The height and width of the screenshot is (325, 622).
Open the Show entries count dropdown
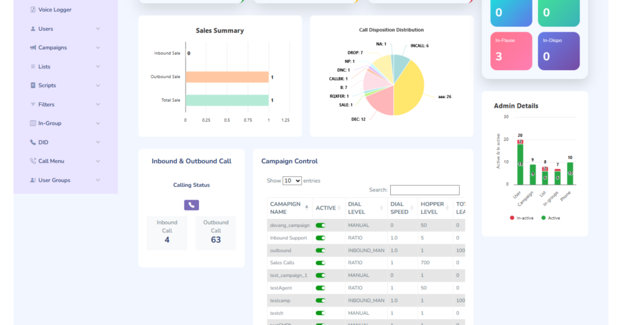tap(292, 181)
